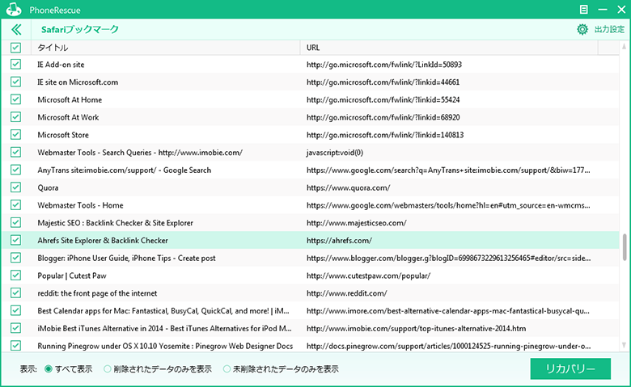Uncheck the Best Calendar apps row checkbox
Viewport: 631px width, 387px height.
(x=15, y=310)
